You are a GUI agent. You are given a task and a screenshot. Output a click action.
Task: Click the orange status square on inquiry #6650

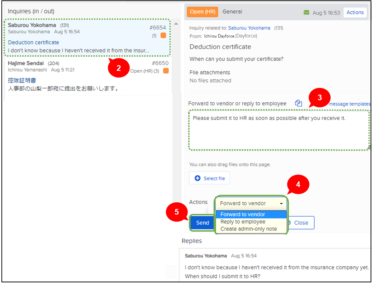[x=166, y=71]
